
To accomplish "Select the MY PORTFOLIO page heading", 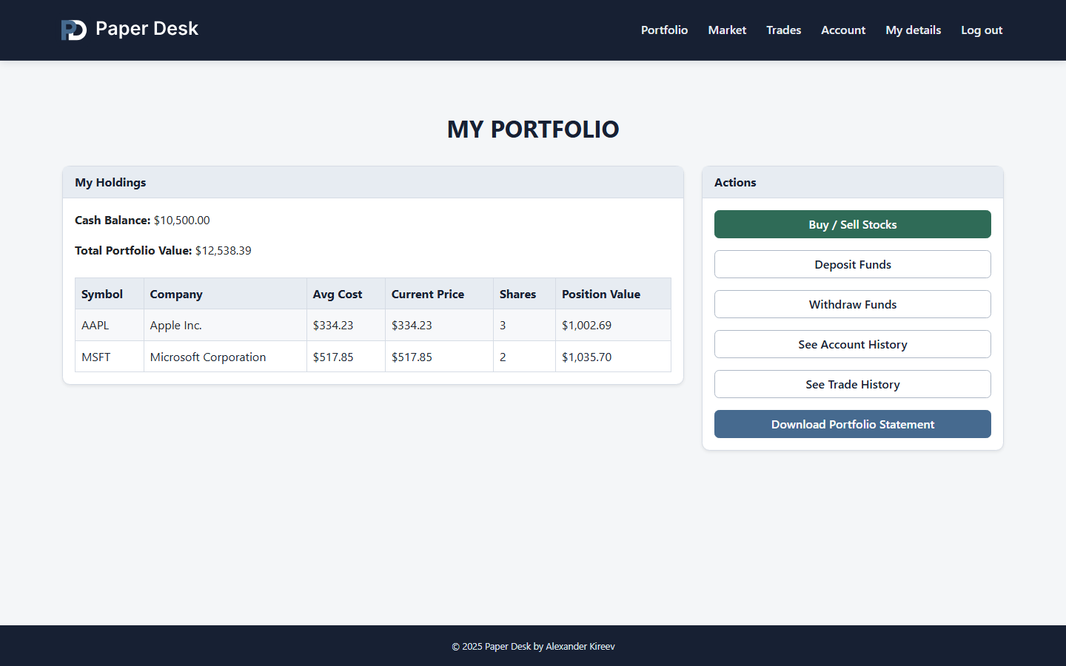I will pyautogui.click(x=533, y=129).
